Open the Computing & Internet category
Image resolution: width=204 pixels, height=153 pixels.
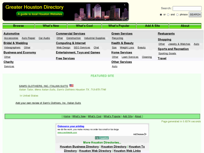[x=71, y=43]
